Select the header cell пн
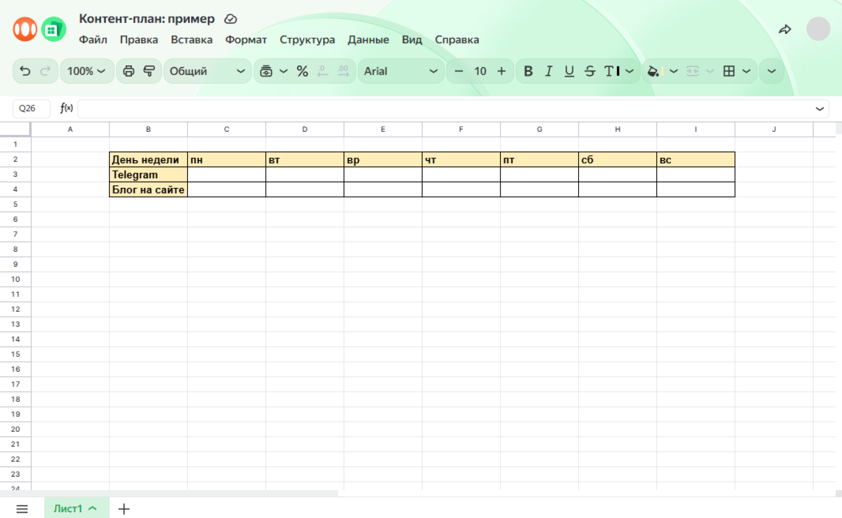The height and width of the screenshot is (518, 842). (x=227, y=160)
